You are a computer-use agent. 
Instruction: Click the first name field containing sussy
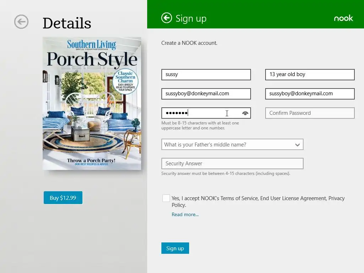click(206, 75)
